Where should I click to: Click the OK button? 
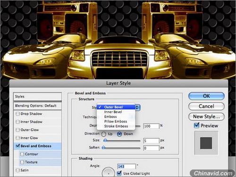206,96
